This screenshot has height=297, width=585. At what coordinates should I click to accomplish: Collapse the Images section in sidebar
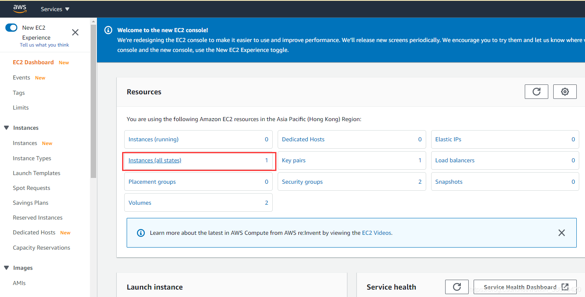pos(6,268)
